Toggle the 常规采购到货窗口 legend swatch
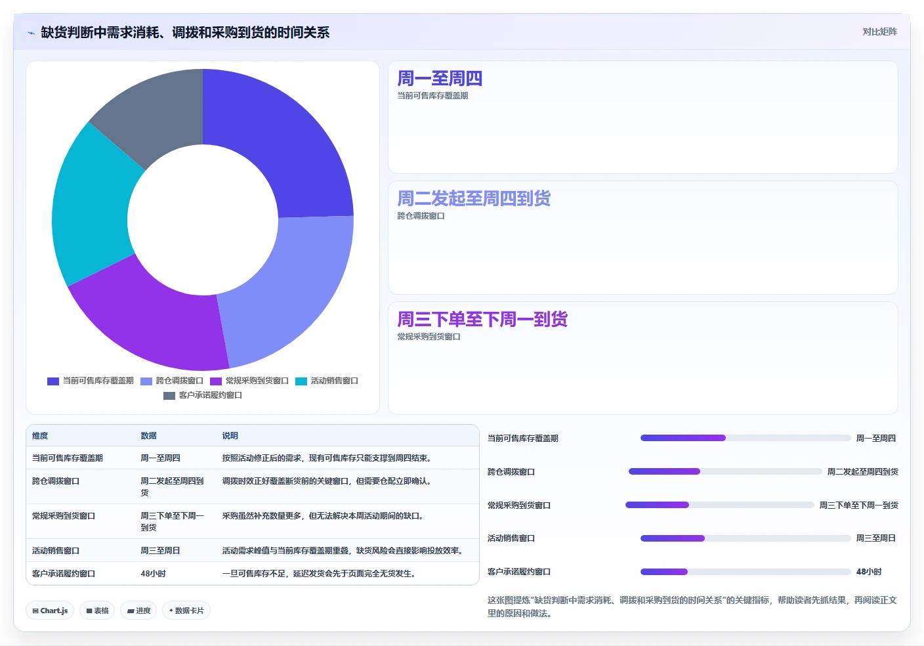Image resolution: width=924 pixels, height=646 pixels. pos(216,381)
